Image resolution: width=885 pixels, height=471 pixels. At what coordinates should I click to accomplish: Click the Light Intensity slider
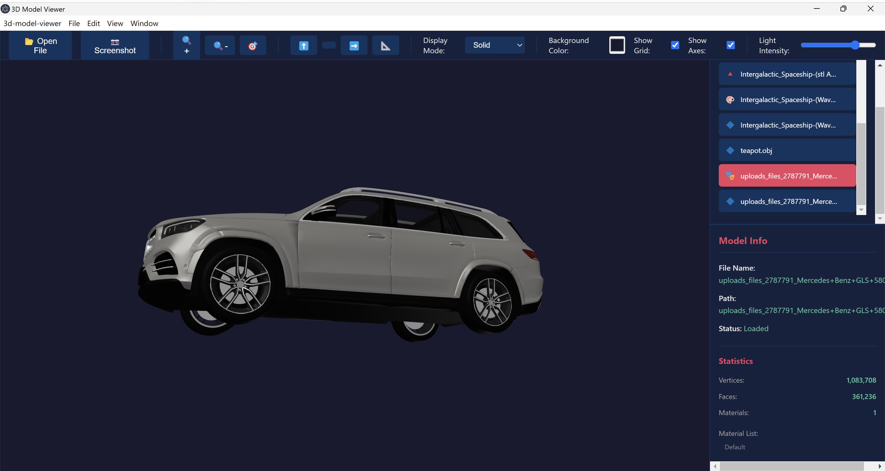click(x=838, y=45)
